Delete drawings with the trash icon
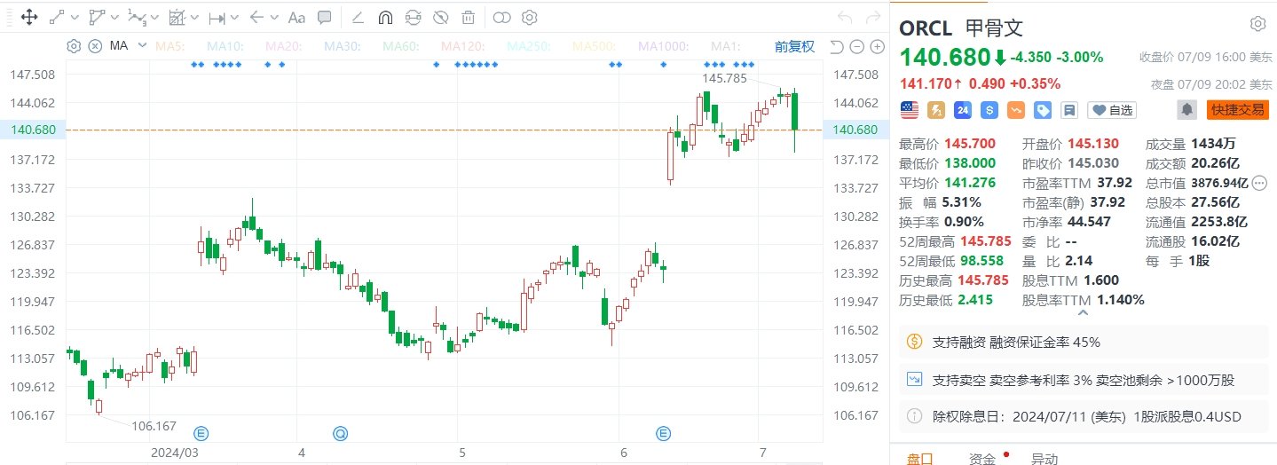Image resolution: width=1277 pixels, height=465 pixels. pos(468,17)
